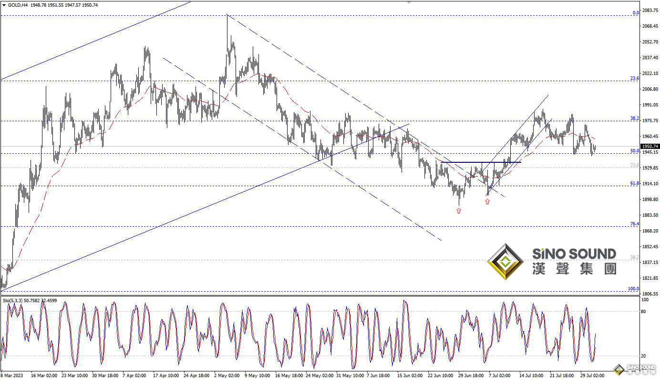Select the 76.4 Fibonacci level label

point(634,224)
